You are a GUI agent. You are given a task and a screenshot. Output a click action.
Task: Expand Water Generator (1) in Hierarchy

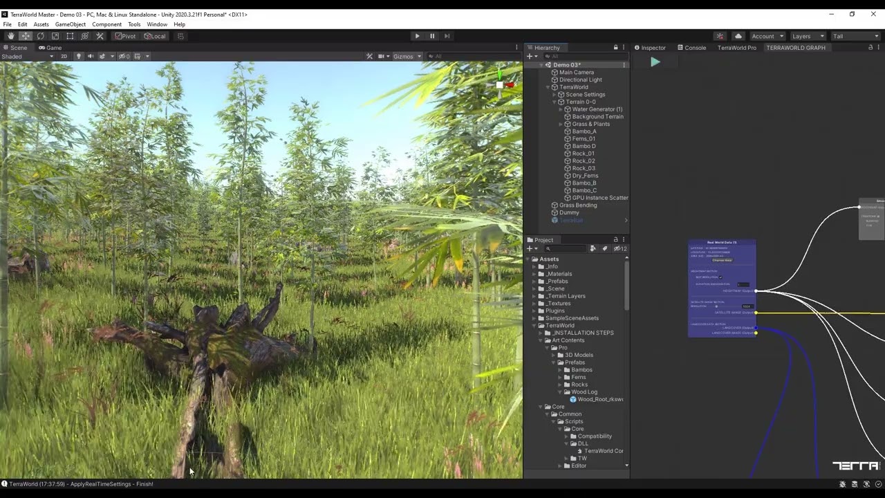[561, 109]
